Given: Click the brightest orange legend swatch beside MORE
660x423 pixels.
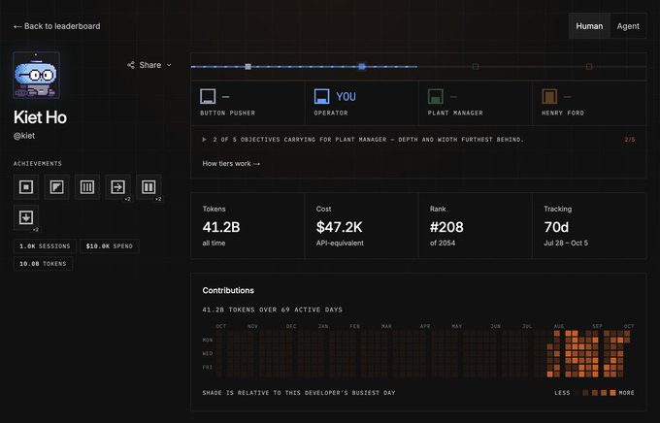Looking at the screenshot, I should (612, 393).
